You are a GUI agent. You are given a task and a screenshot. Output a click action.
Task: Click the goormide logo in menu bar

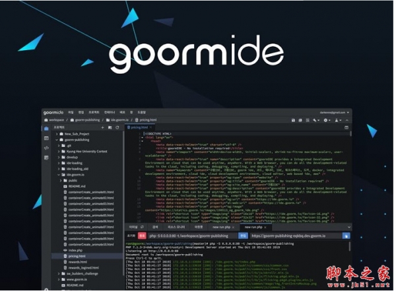point(53,112)
